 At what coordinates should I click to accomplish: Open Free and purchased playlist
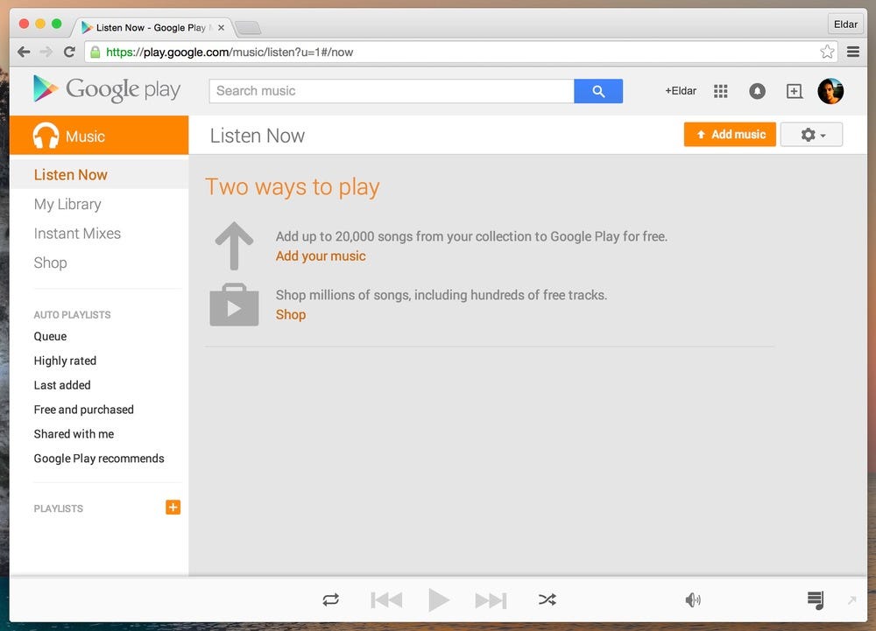tap(84, 410)
